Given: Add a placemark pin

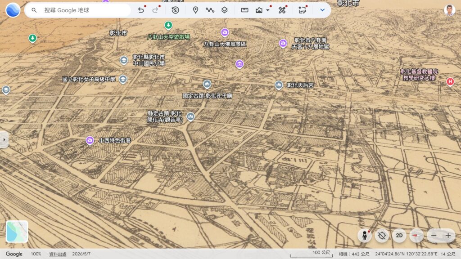Looking at the screenshot, I should point(195,10).
